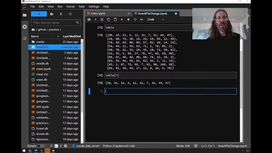Viewport: 272px width, 153px height.
Task: Close the index.ipynb tab
Action: pyautogui.click(x=128, y=14)
